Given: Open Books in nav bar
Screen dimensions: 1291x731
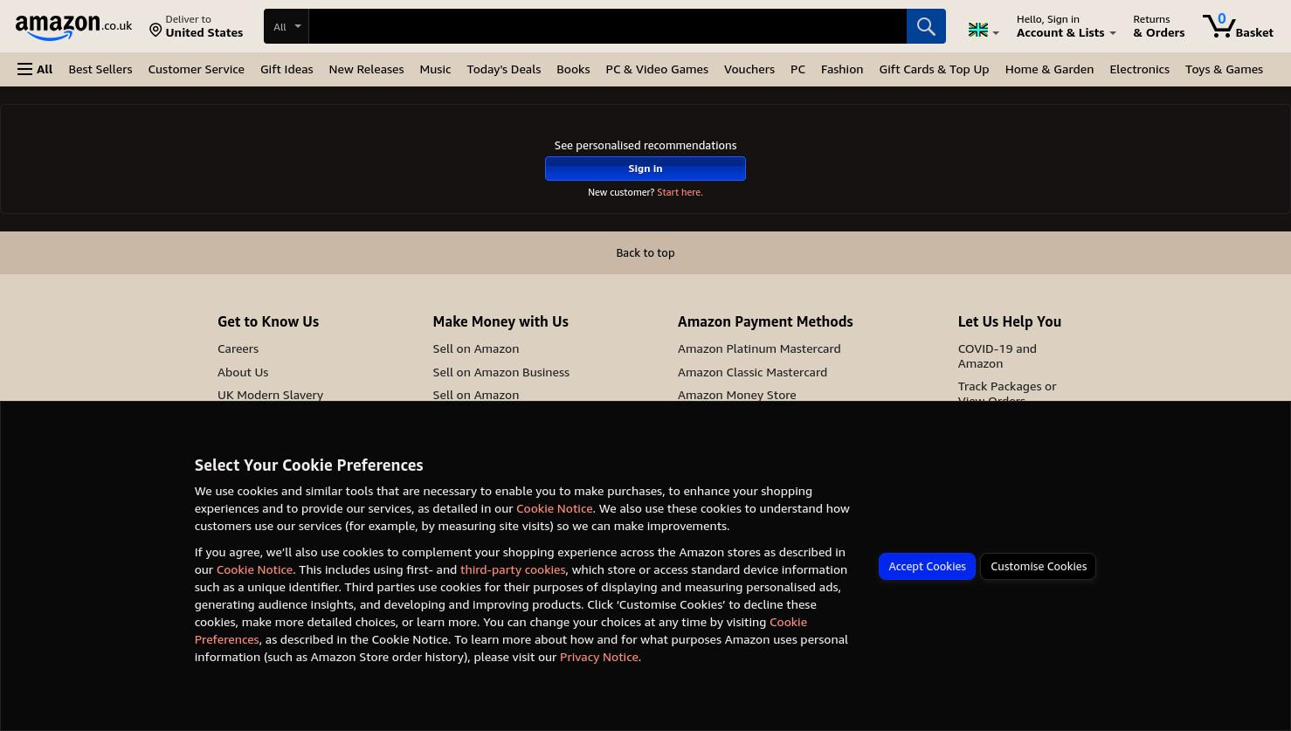Looking at the screenshot, I should coord(573,69).
